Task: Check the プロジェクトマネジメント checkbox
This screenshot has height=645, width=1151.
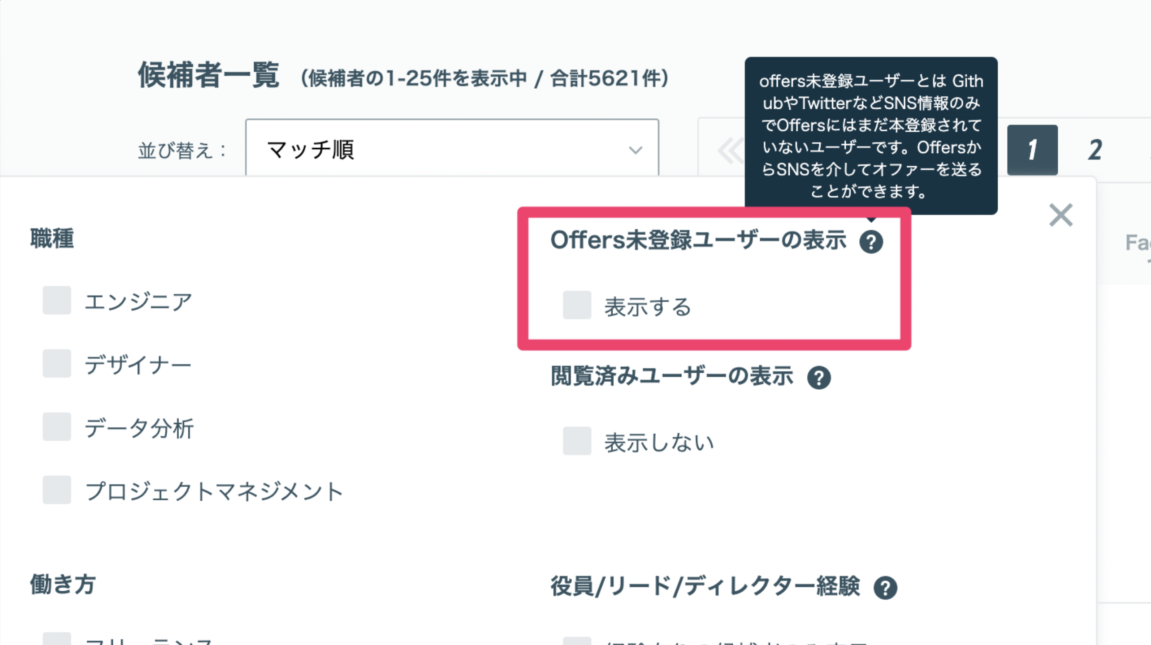Action: coord(57,490)
